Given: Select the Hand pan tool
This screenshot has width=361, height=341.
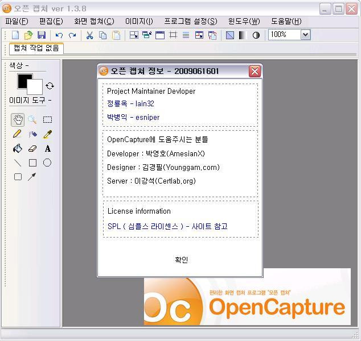Looking at the screenshot, I should click(x=18, y=120).
